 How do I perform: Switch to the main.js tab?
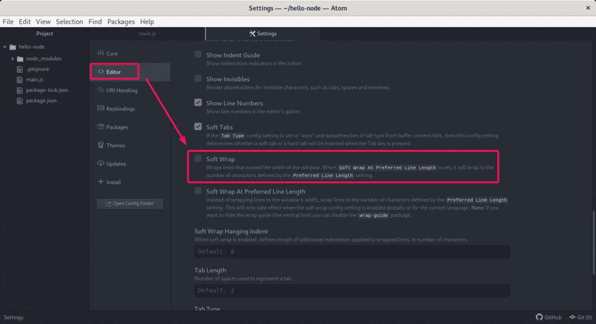(x=147, y=33)
